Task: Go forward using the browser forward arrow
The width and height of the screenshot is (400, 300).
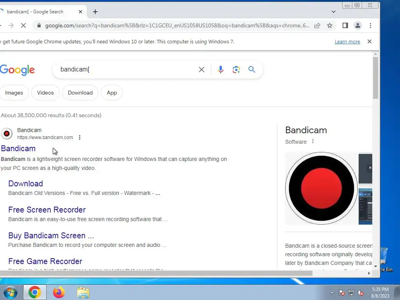Action: [11, 25]
